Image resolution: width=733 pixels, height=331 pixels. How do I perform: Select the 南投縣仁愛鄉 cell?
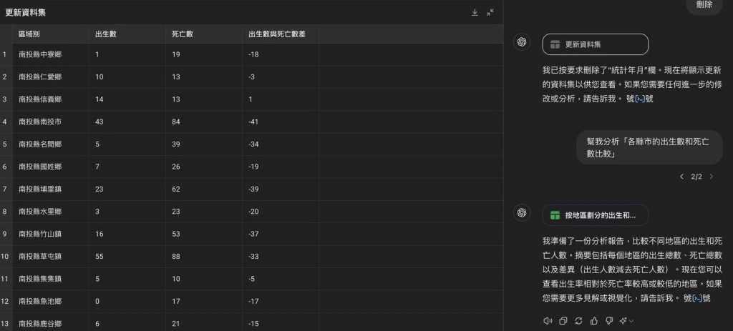[x=51, y=77]
